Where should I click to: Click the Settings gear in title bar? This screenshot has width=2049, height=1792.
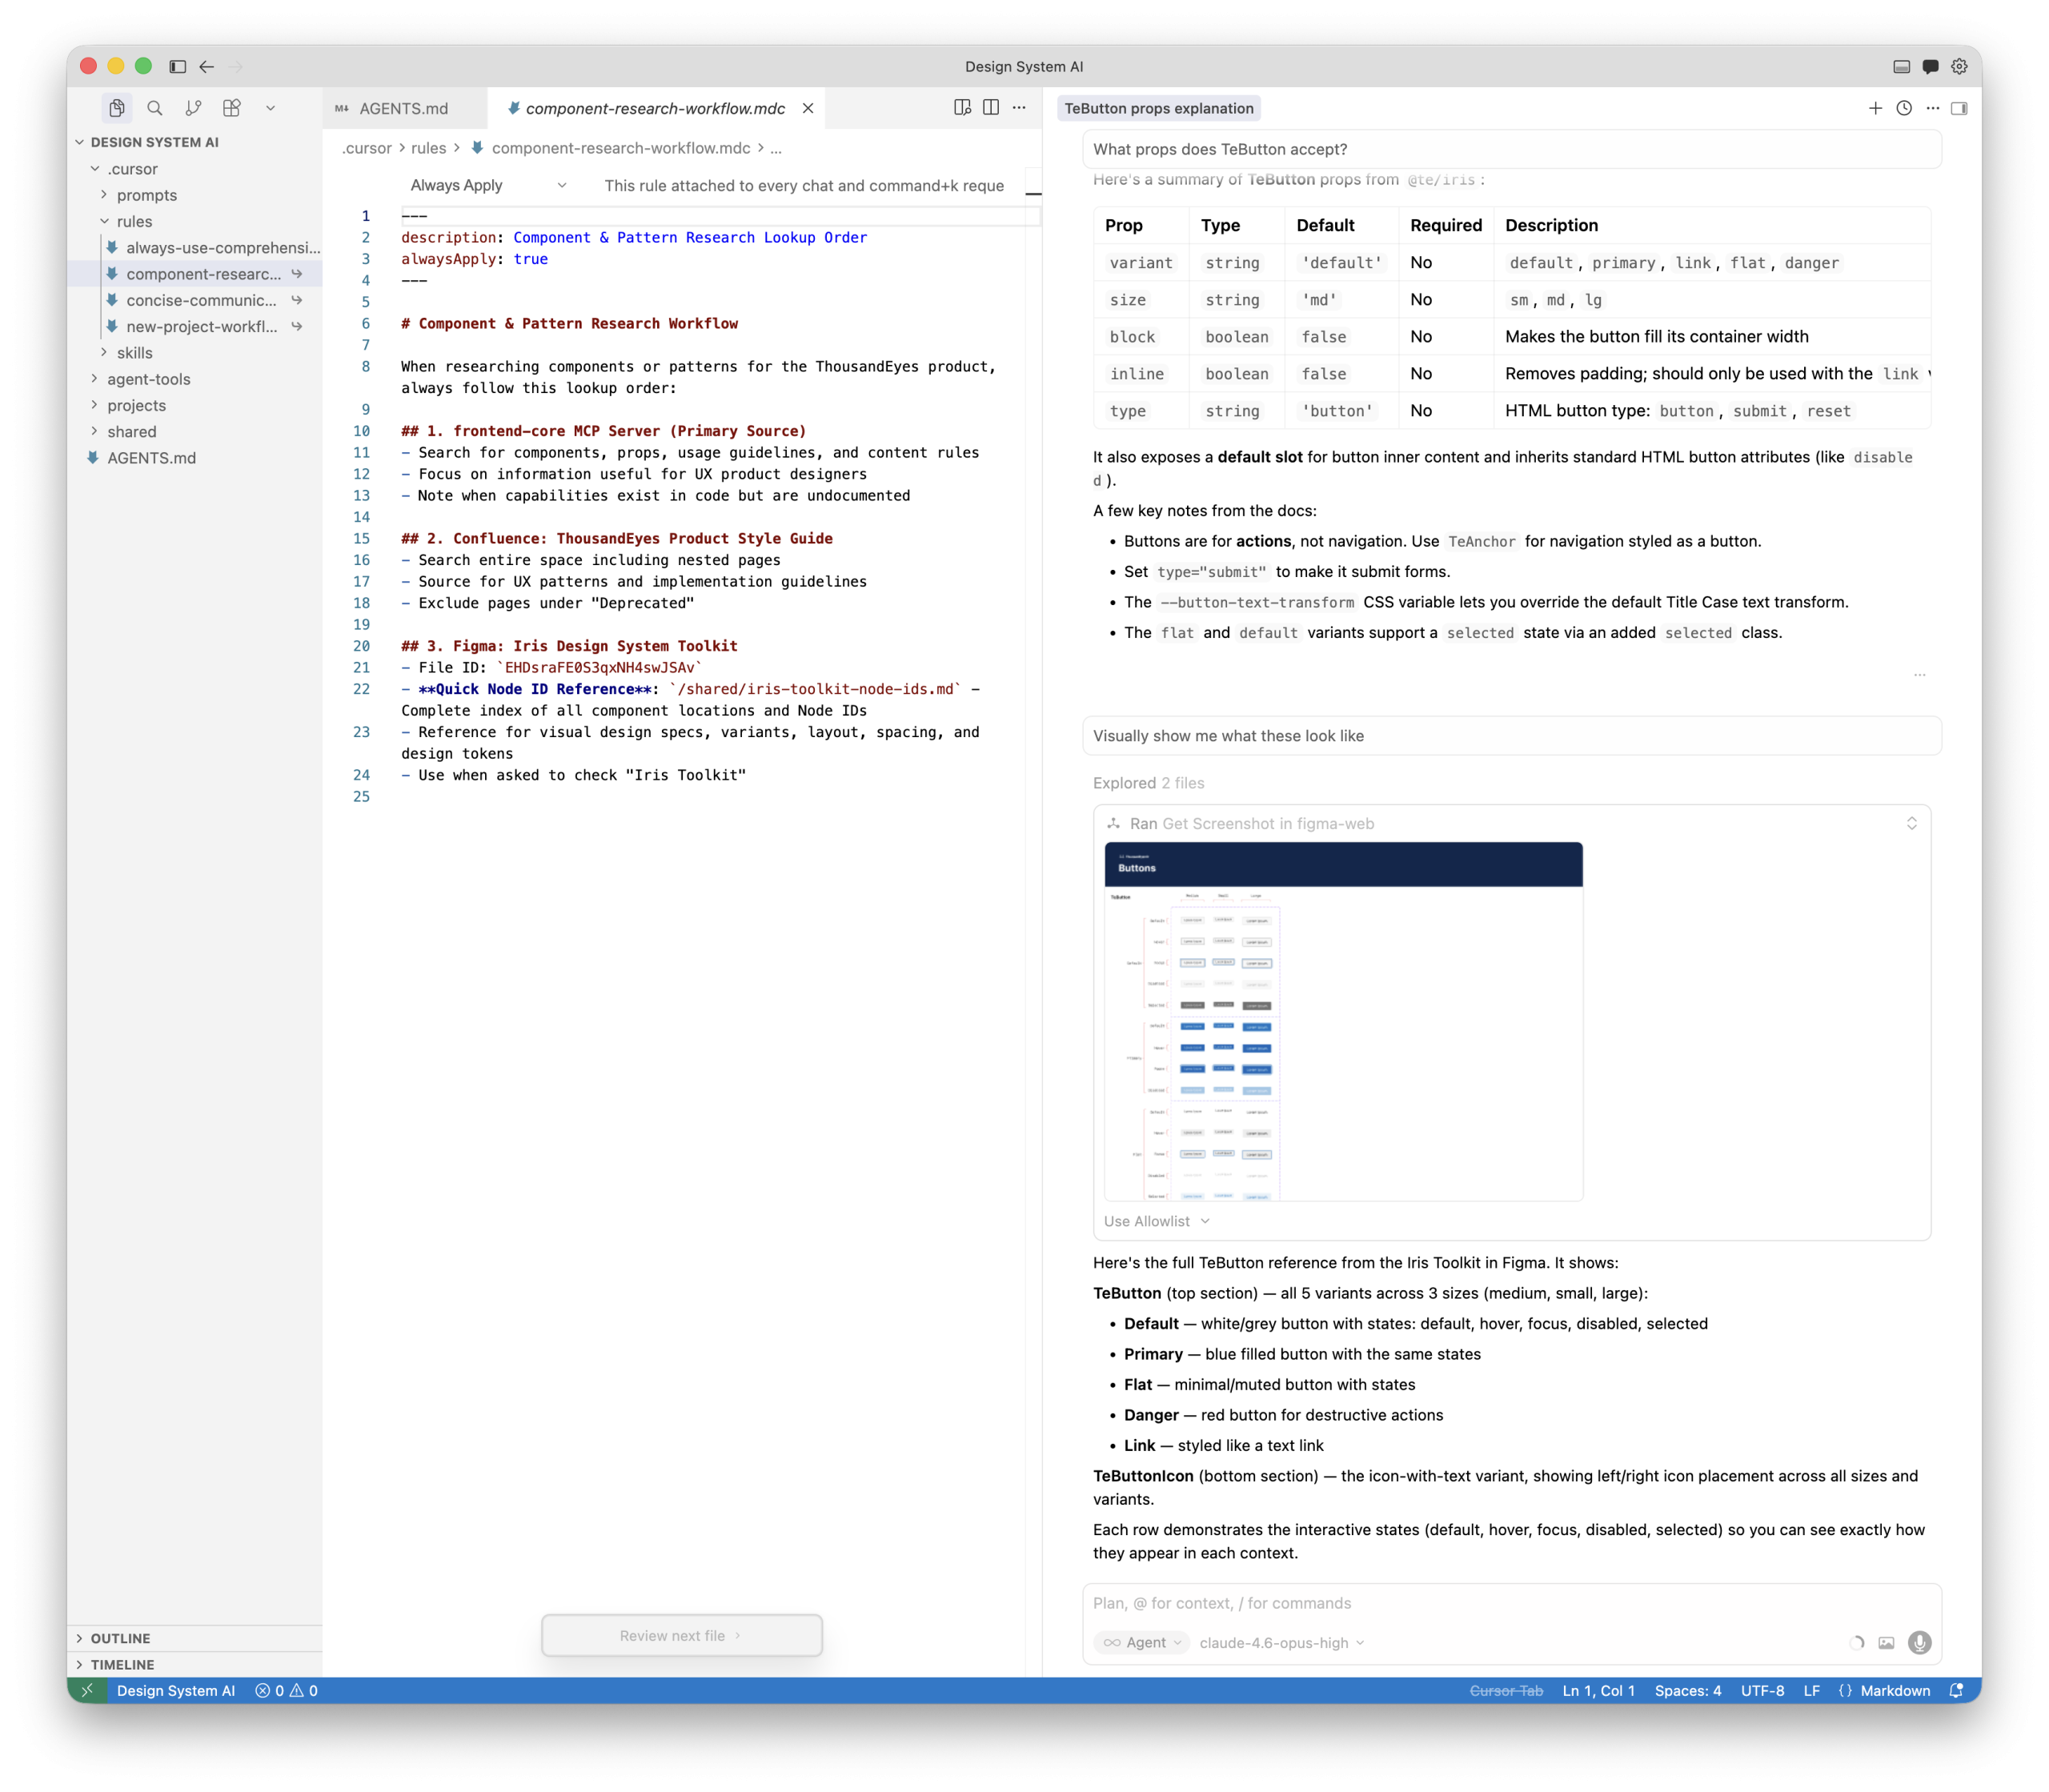[1959, 66]
